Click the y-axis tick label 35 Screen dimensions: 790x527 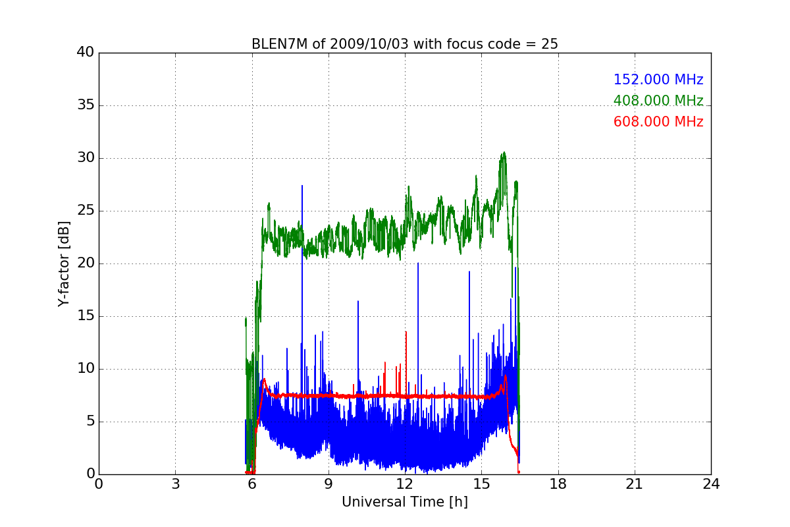click(86, 105)
